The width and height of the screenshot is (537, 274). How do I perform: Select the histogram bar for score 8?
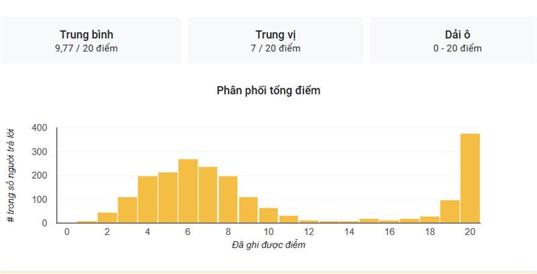(228, 200)
